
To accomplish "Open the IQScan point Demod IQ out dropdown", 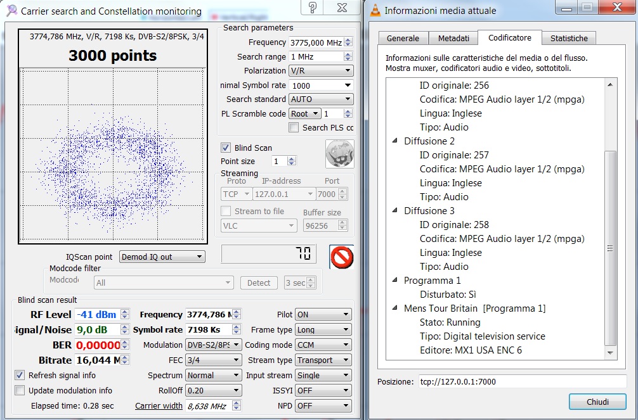I will [162, 257].
